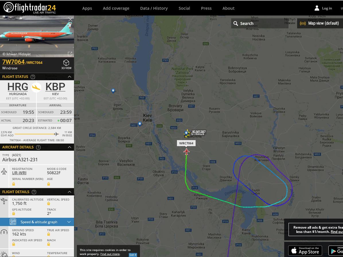Open the Add coverage menu item

point(116,8)
